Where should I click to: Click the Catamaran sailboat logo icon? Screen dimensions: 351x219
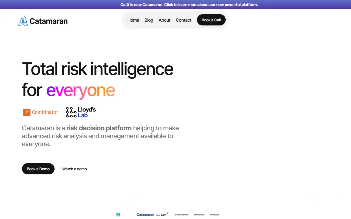point(23,21)
